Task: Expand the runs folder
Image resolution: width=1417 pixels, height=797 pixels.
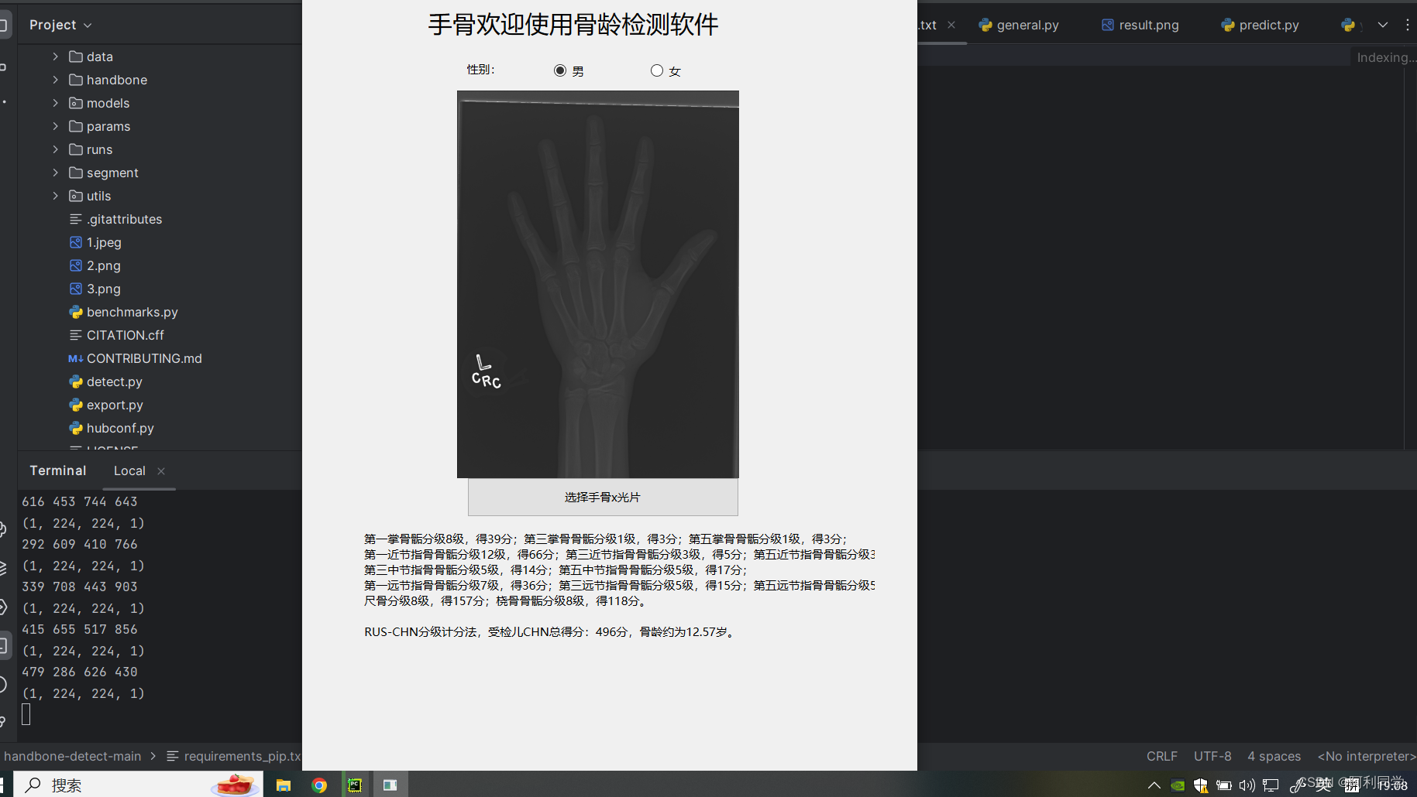Action: [x=55, y=149]
